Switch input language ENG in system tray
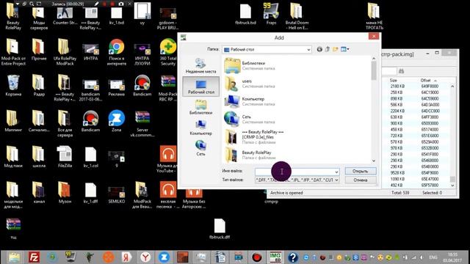The height and width of the screenshot is (264, 470). click(433, 257)
